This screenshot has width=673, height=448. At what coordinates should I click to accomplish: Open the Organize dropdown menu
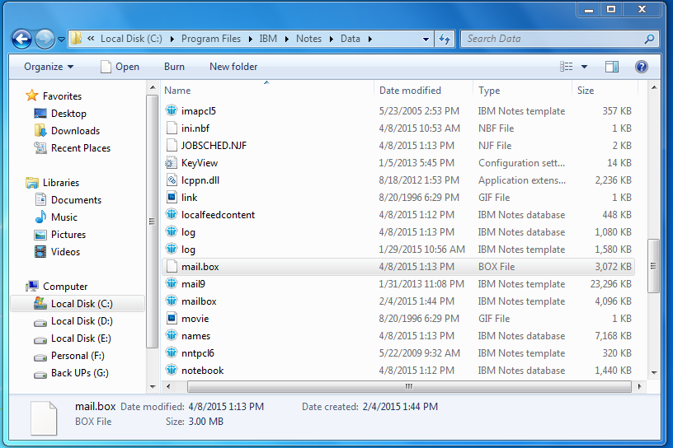coord(49,67)
